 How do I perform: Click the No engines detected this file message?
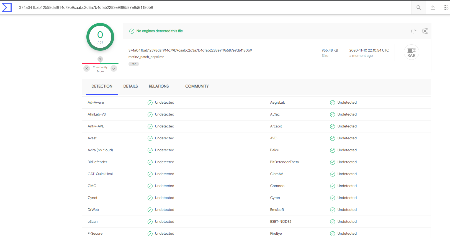[160, 31]
